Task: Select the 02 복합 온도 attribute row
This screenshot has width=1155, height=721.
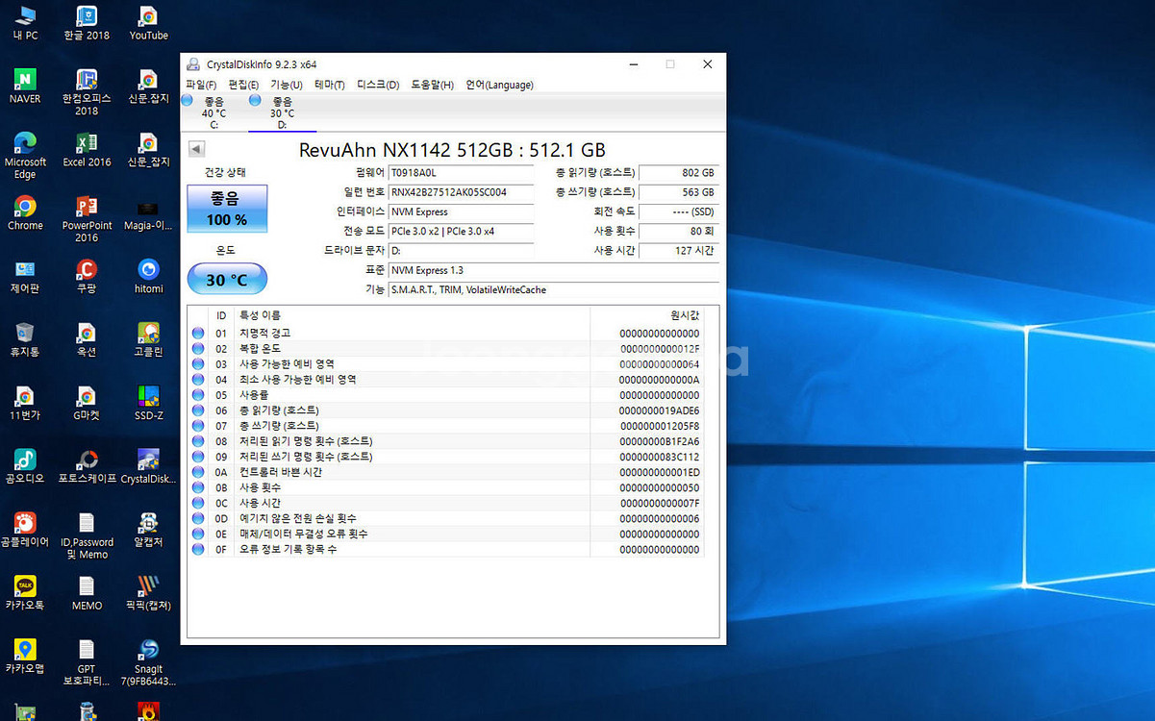Action: (x=446, y=349)
